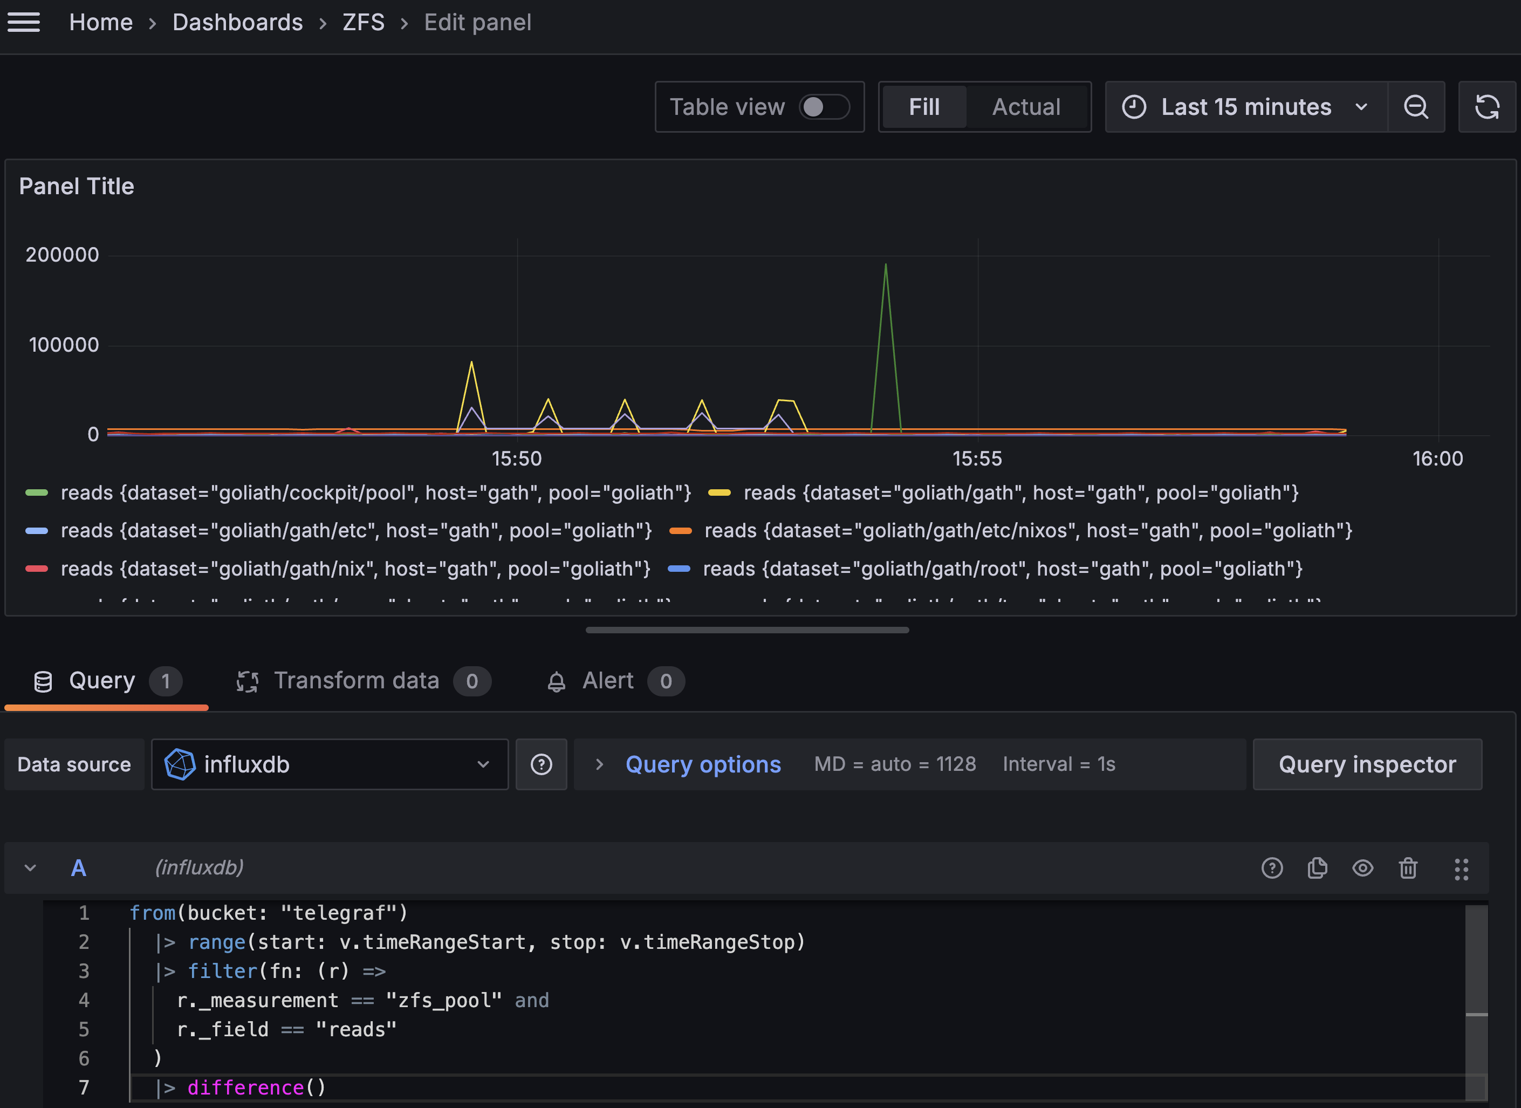Delete query A with the trash icon

tap(1408, 868)
